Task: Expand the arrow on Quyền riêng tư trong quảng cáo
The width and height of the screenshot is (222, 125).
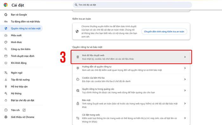Action: point(185,90)
